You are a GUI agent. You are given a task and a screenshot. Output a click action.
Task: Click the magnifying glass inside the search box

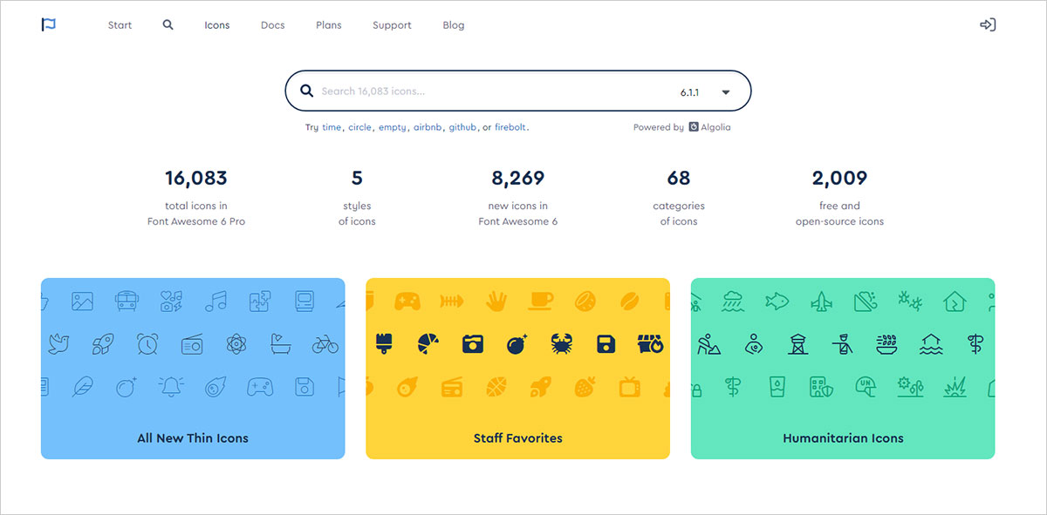306,91
